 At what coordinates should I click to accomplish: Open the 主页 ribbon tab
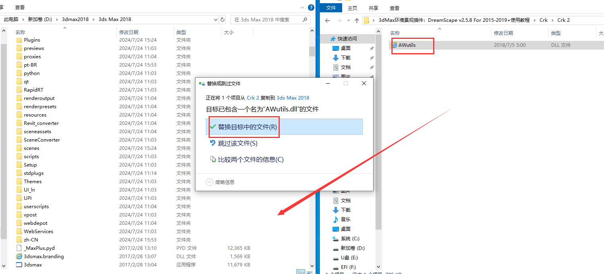click(352, 8)
